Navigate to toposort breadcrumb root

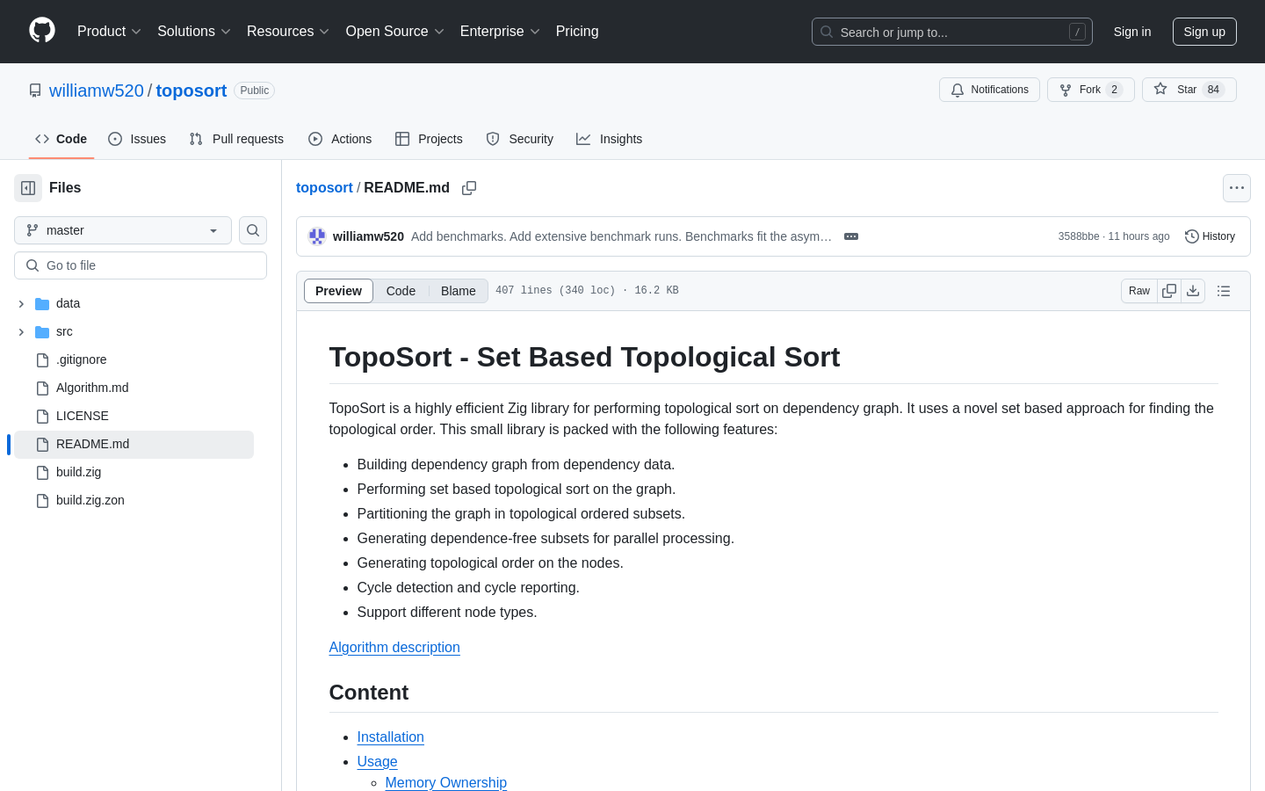pyautogui.click(x=324, y=188)
